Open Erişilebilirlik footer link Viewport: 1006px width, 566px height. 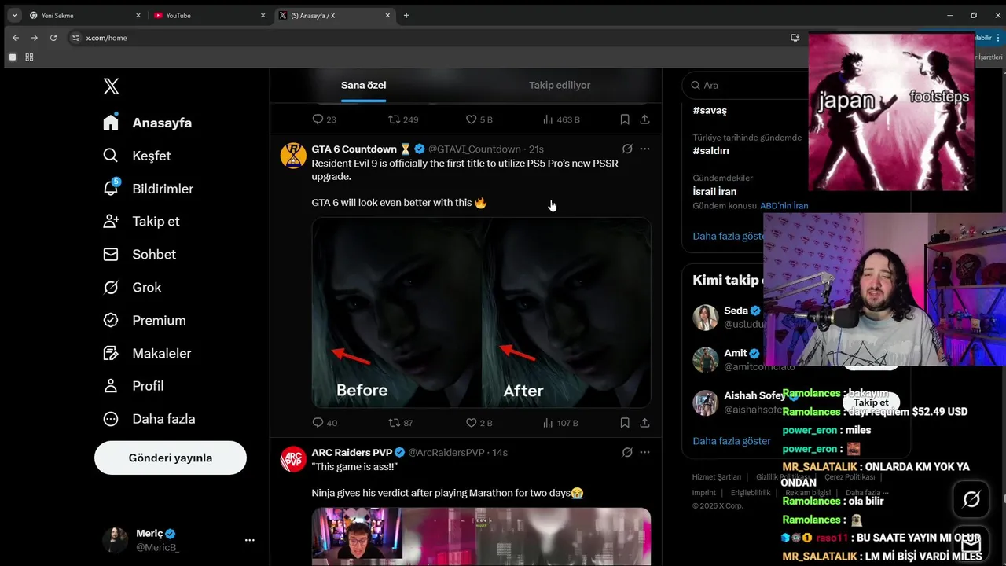[x=751, y=493]
